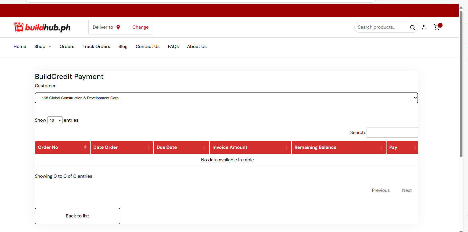This screenshot has height=232, width=468.
Task: Click the Change delivery location link
Action: [140, 27]
